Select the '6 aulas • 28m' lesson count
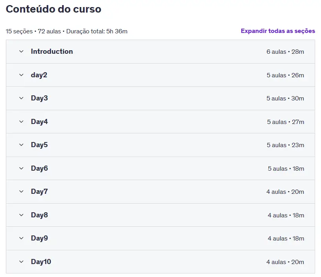The width and height of the screenshot is (321, 277). (x=285, y=52)
